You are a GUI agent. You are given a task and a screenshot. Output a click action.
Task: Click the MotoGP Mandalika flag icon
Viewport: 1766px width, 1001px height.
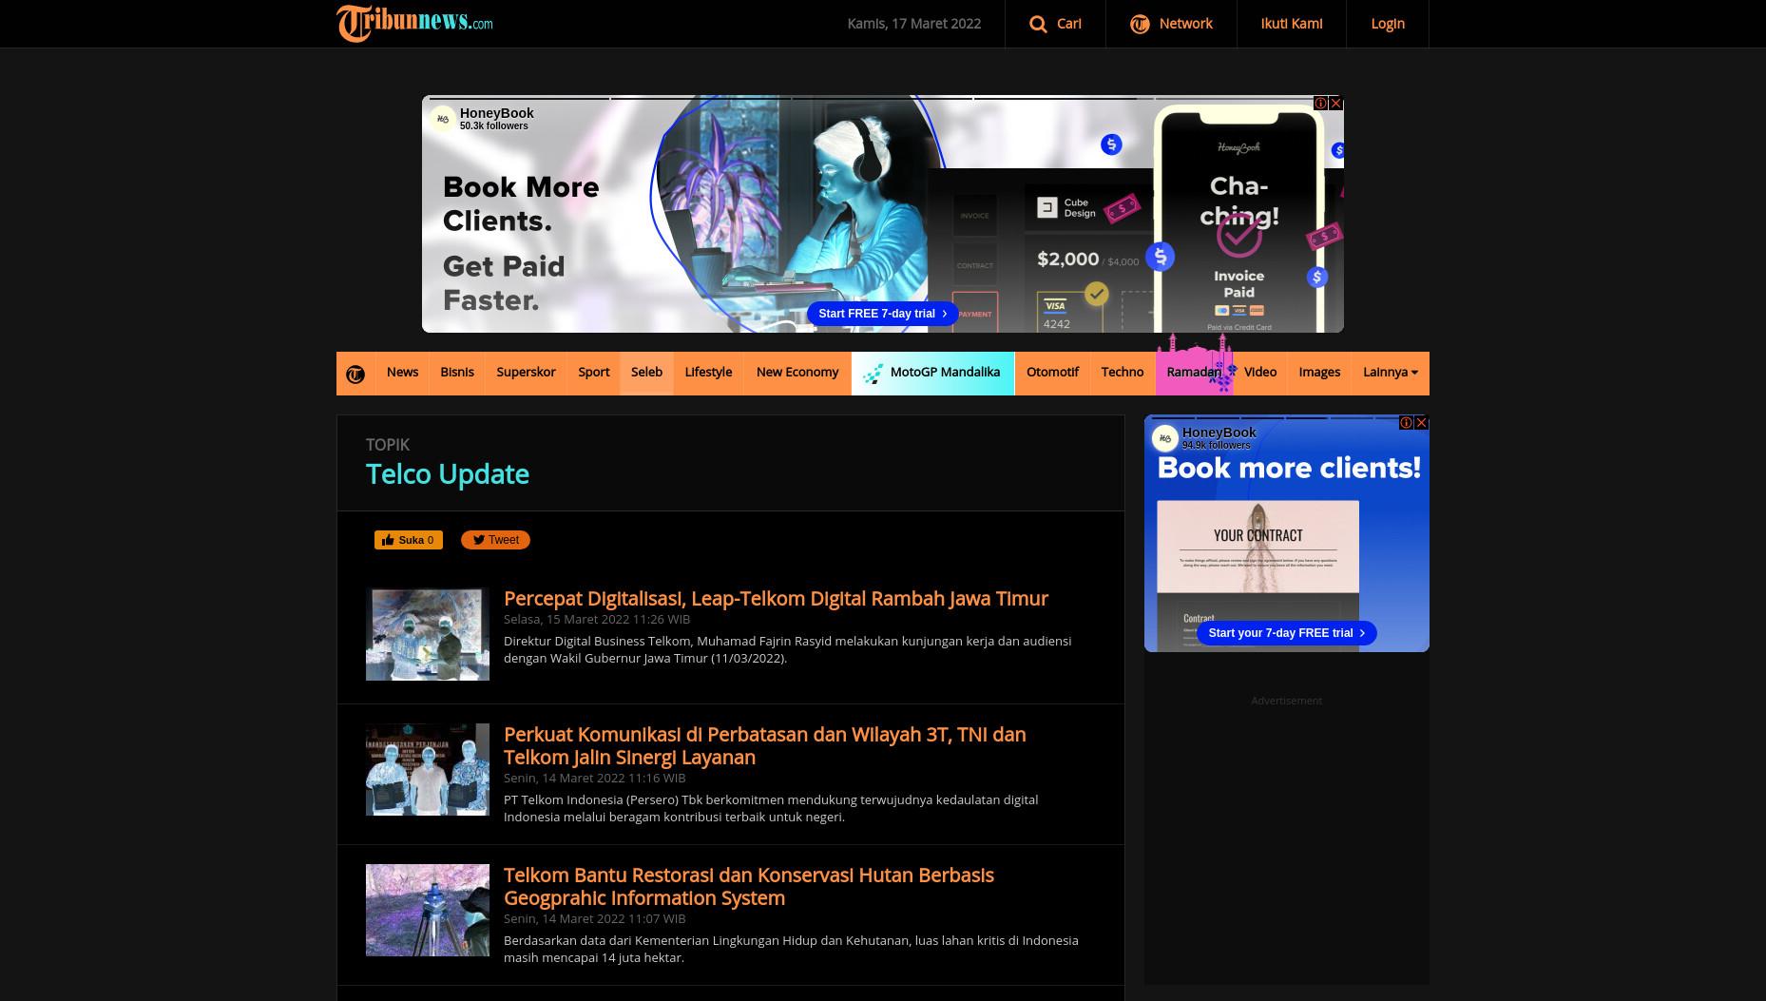(x=872, y=374)
